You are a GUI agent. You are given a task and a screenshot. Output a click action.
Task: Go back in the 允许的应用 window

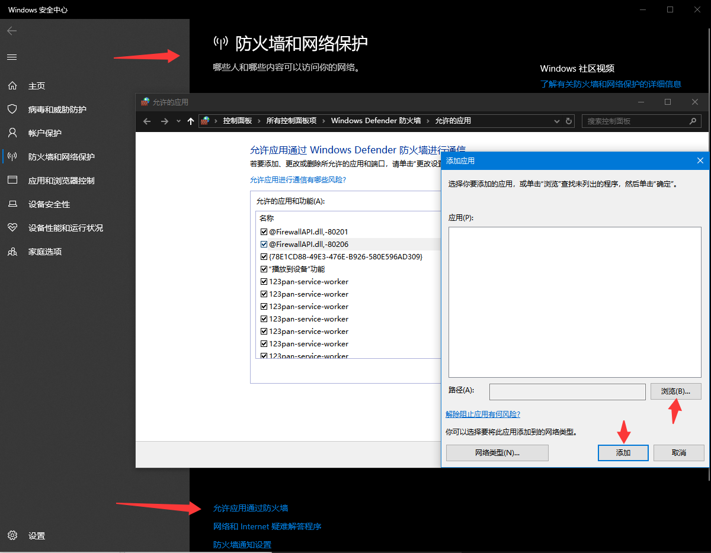[x=148, y=121]
